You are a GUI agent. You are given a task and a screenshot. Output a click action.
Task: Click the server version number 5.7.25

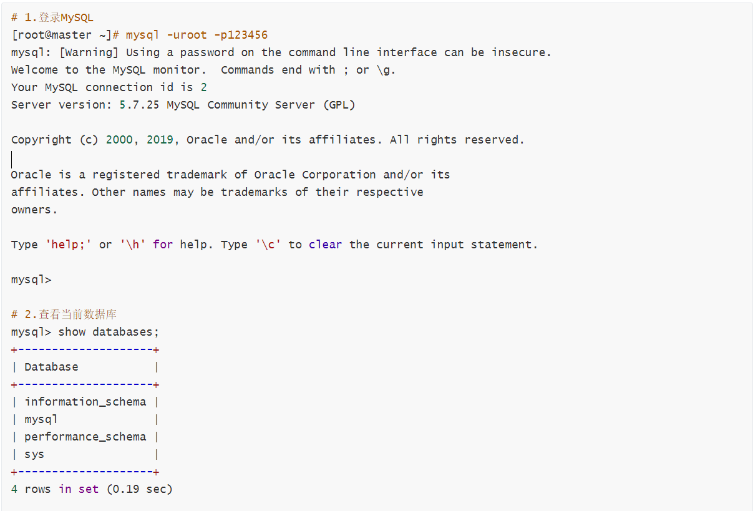(139, 105)
